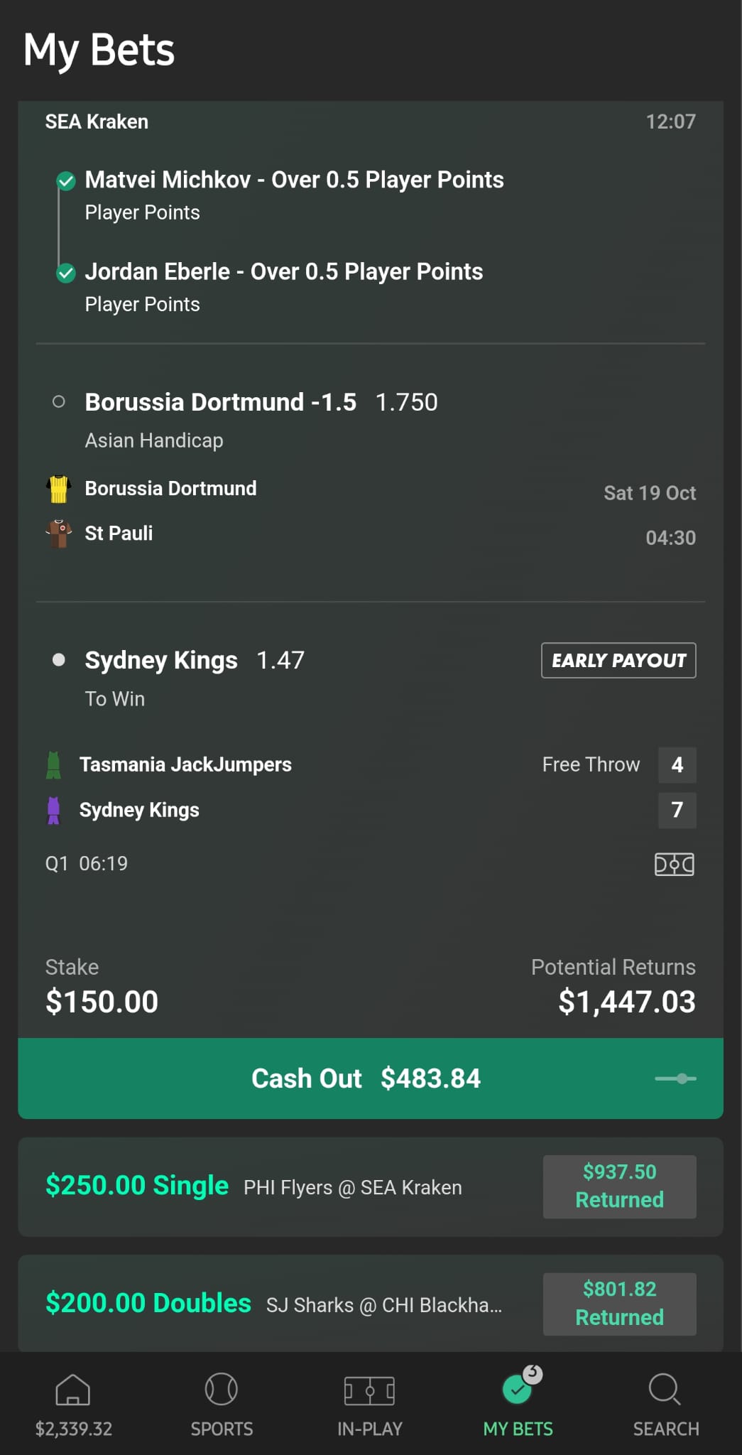Tap the Early Payout badge
Screen dimensions: 742x1455
coord(618,661)
